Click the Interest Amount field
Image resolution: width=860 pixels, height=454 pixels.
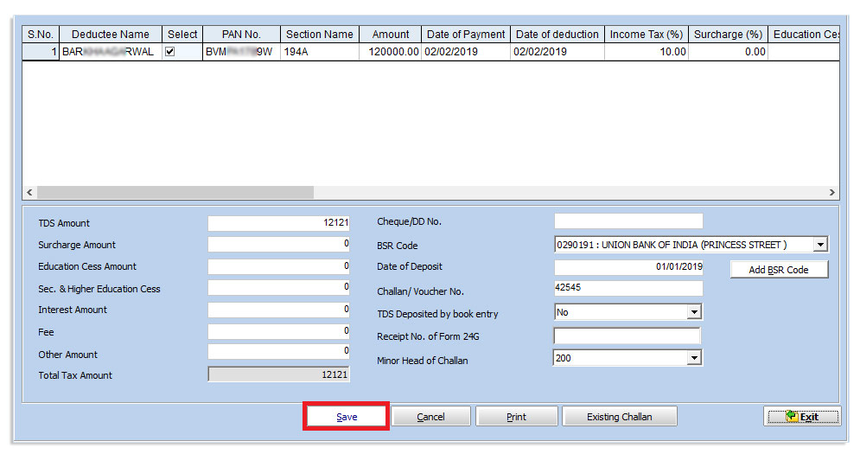click(x=278, y=310)
